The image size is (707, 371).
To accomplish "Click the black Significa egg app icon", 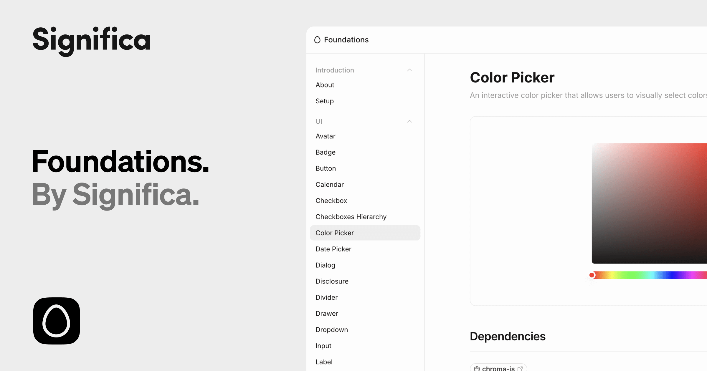I will (57, 321).
